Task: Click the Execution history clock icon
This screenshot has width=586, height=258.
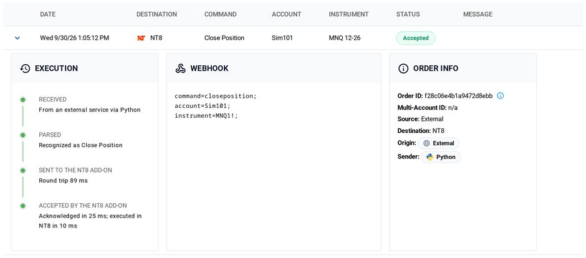Action: point(25,69)
